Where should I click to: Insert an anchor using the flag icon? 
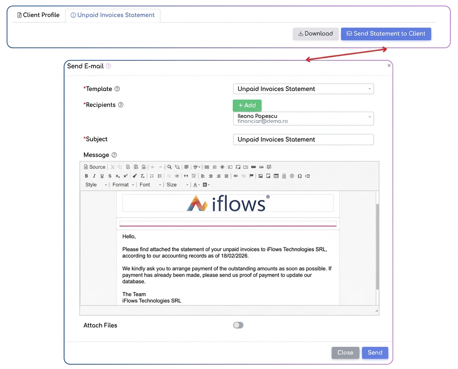click(x=251, y=176)
